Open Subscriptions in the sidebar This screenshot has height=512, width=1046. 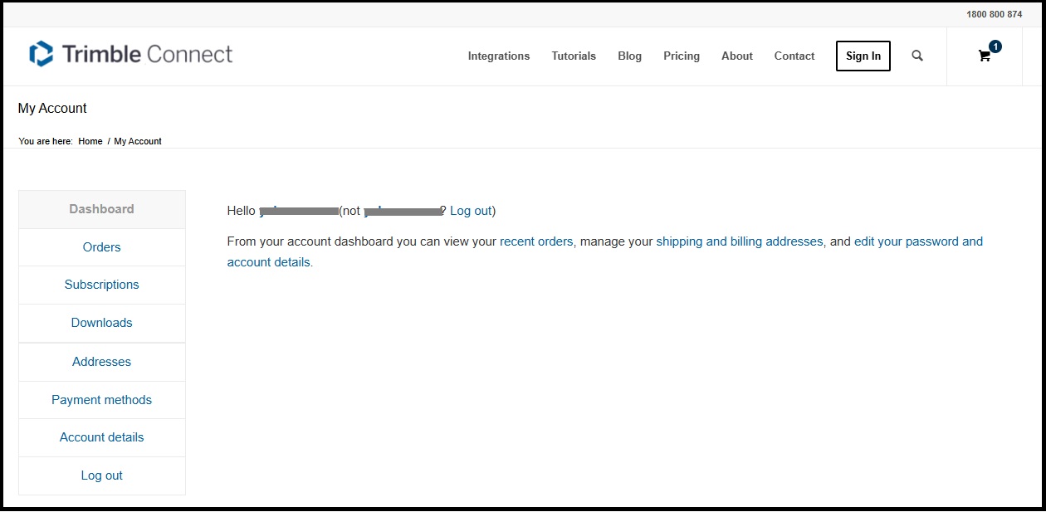(x=102, y=285)
